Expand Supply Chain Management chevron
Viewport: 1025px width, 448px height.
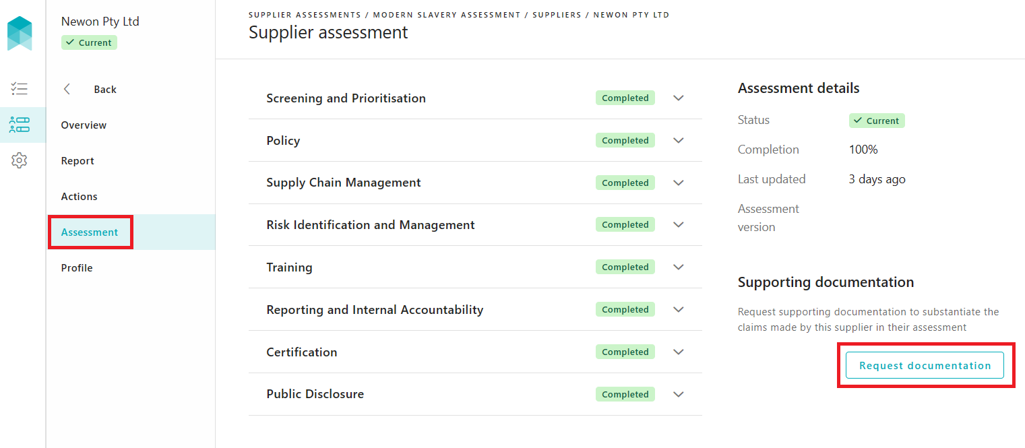point(679,183)
